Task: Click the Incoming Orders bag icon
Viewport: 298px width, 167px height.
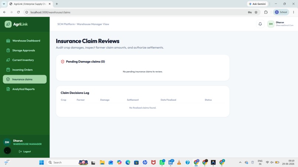Action: [8, 70]
